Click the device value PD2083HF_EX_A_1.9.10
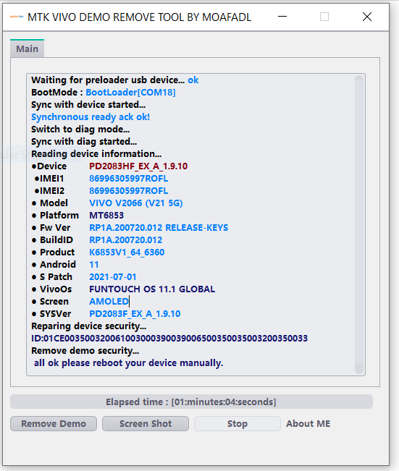399x471 pixels. click(x=138, y=166)
